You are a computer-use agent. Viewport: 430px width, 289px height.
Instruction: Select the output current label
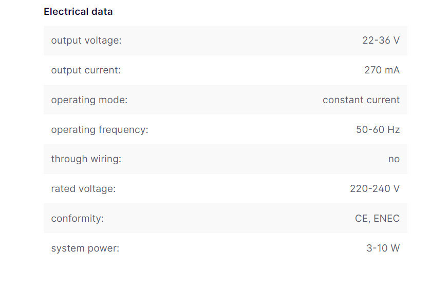click(x=86, y=70)
